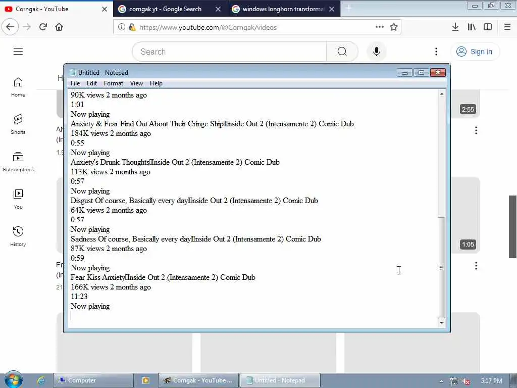Open options menu for the 2:55 video
The height and width of the screenshot is (388, 517).
476,130
